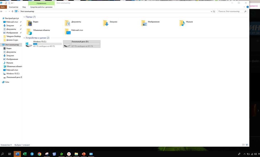Image resolution: width=260 pixels, height=157 pixels.
Task: Collapse the Папки (7) group
Action: click(x=24, y=17)
